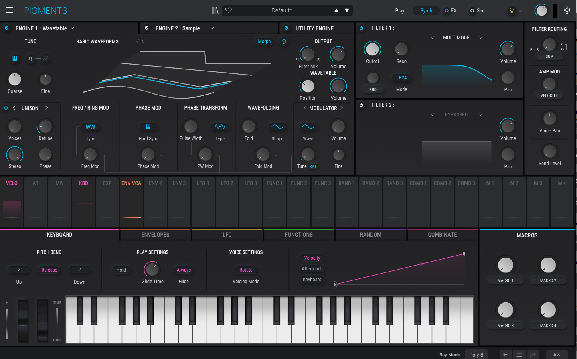Image resolution: width=577 pixels, height=359 pixels.
Task: Click the lightbulb sound design tips icon
Action: [x=512, y=10]
